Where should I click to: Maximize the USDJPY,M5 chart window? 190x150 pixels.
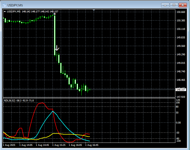click(x=174, y=5)
